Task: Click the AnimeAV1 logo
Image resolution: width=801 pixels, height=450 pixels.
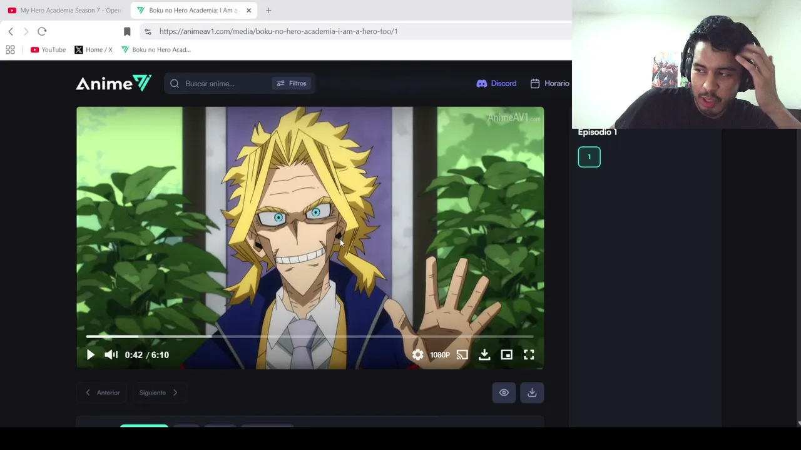Action: tap(113, 83)
